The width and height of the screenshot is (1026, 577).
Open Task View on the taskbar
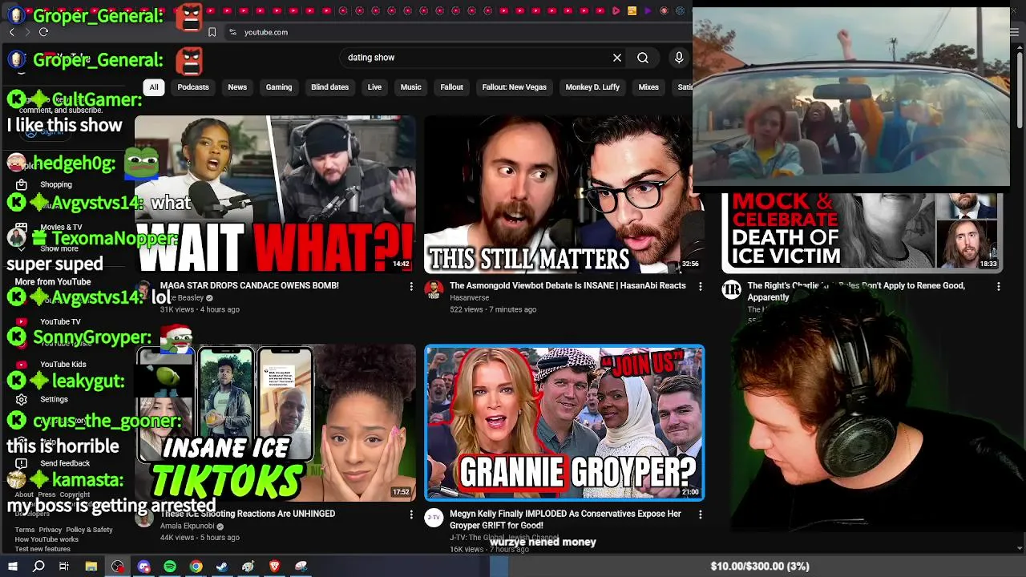[x=64, y=567]
